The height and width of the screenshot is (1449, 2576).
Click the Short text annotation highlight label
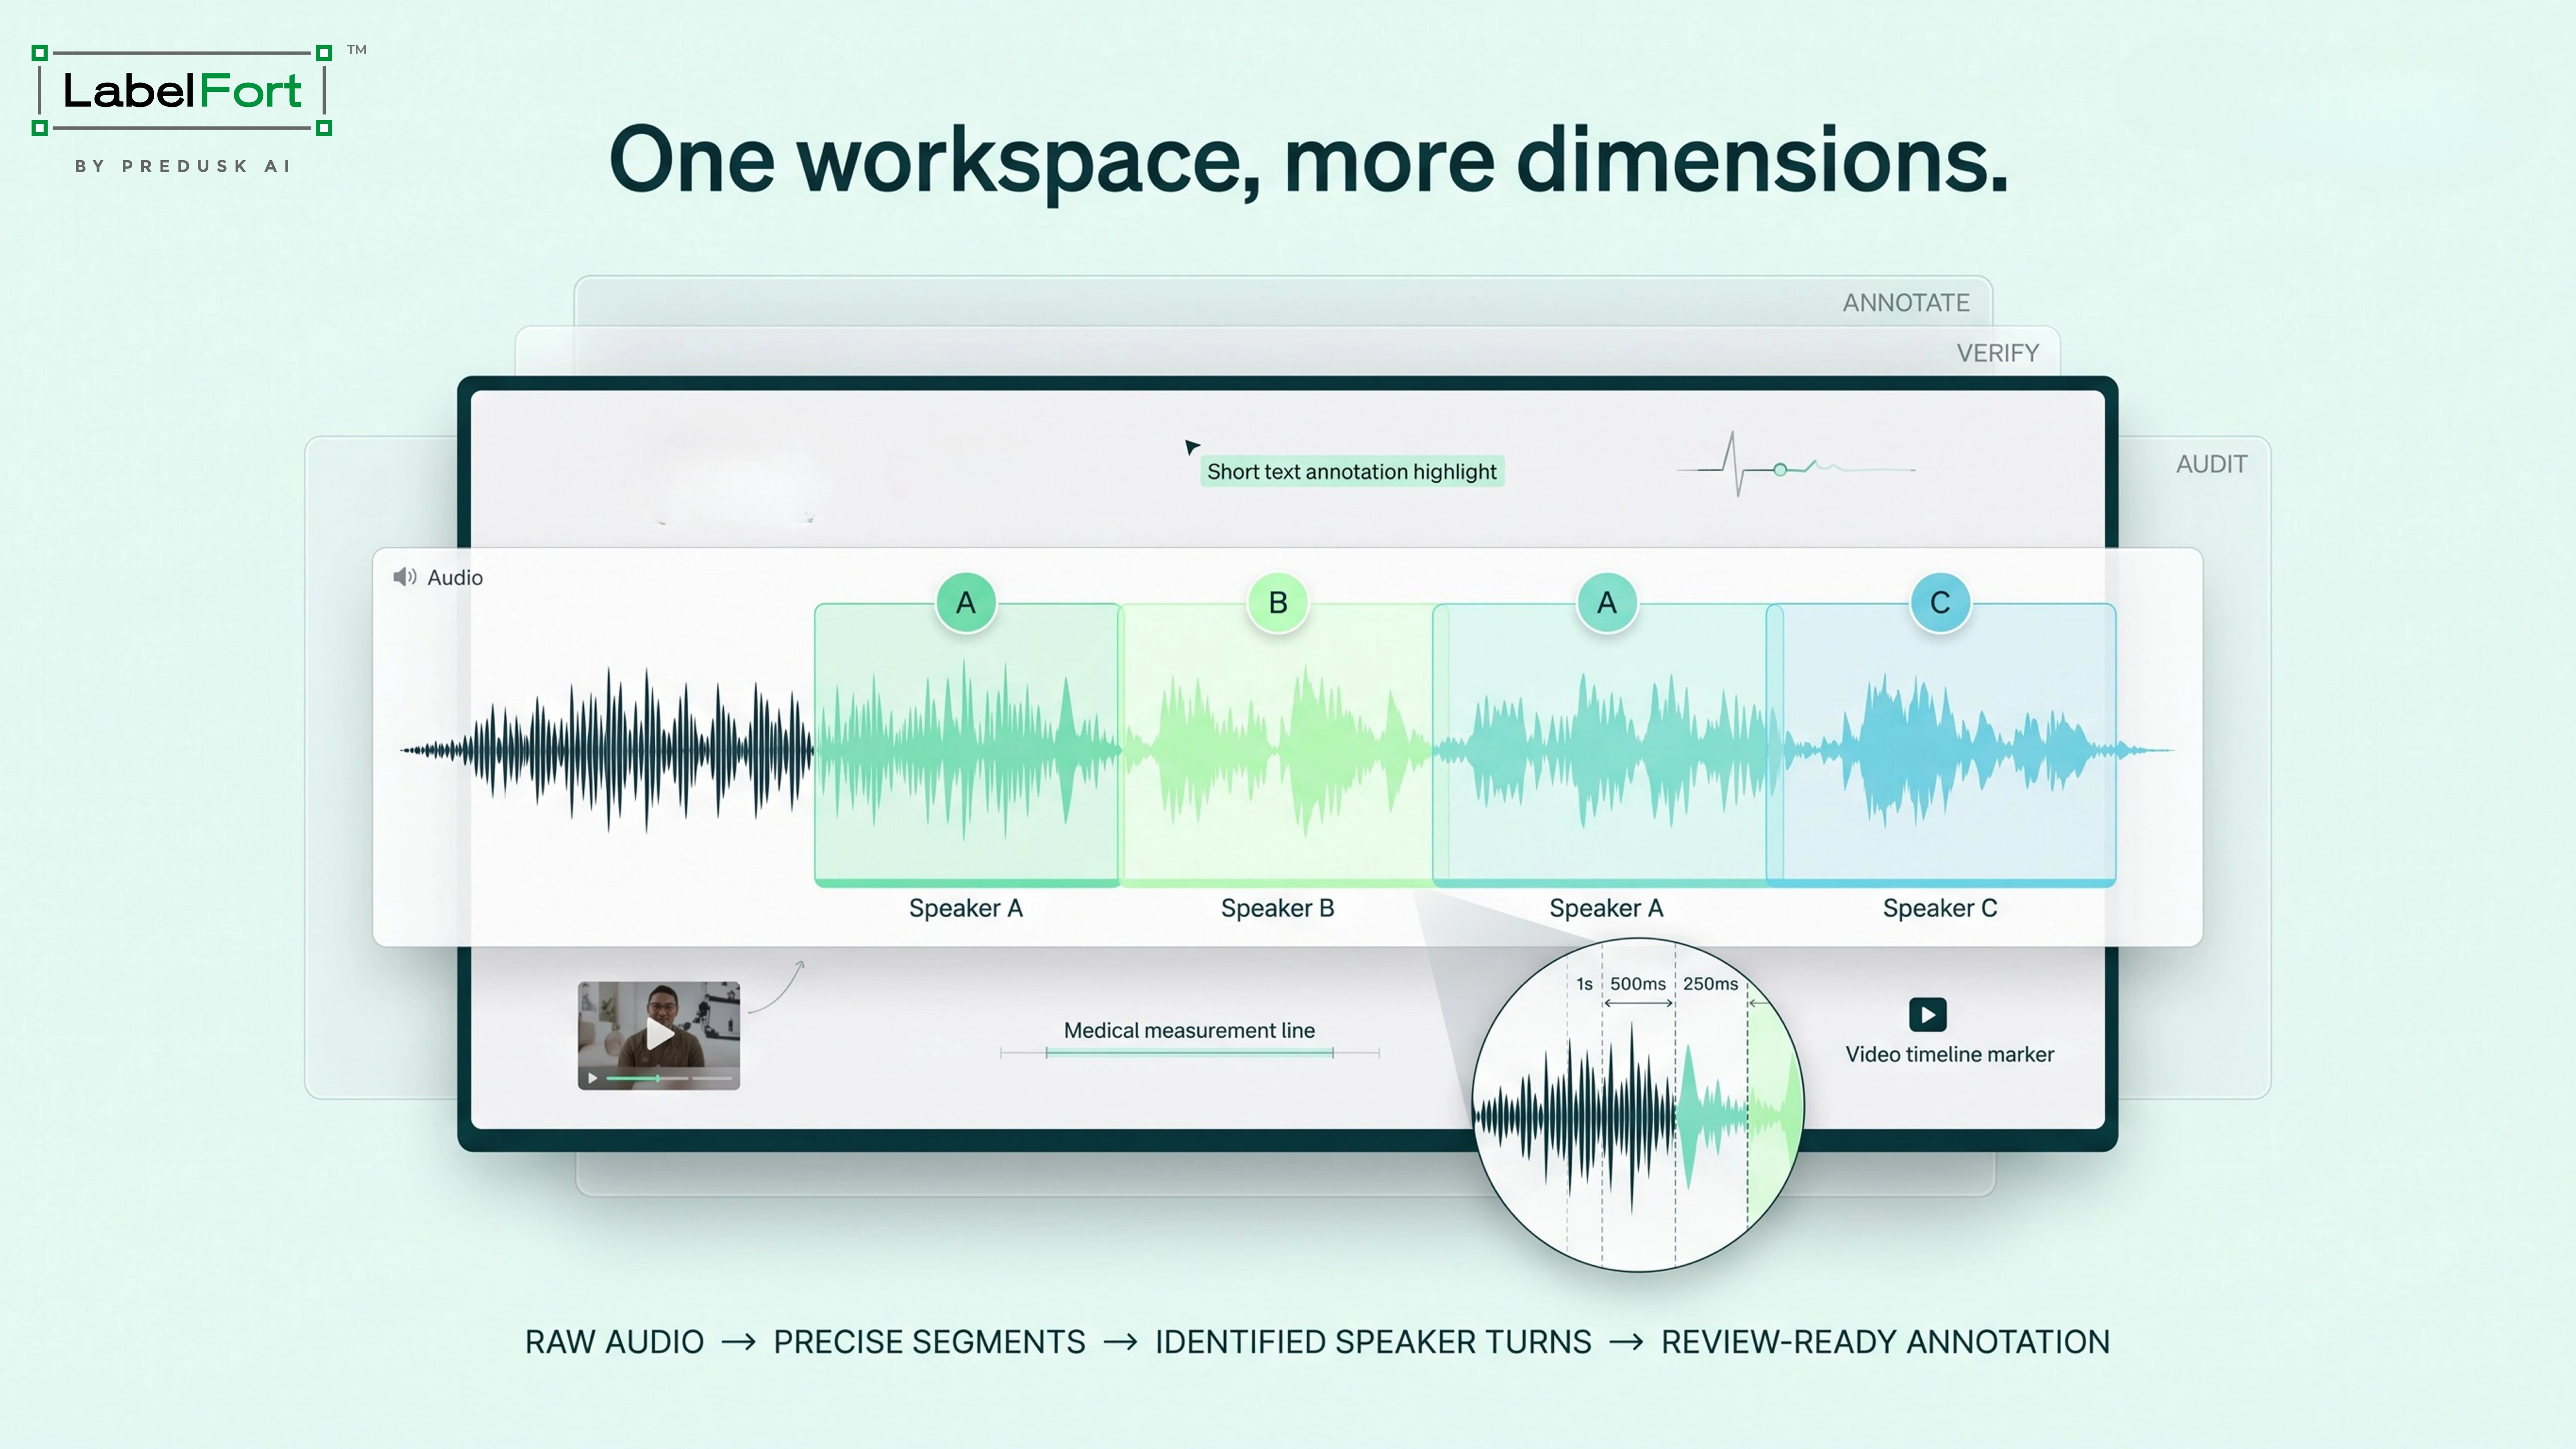click(x=1352, y=472)
